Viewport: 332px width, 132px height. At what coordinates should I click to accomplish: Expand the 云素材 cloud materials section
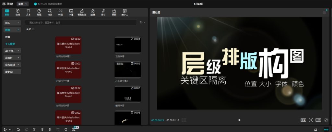click(12, 58)
